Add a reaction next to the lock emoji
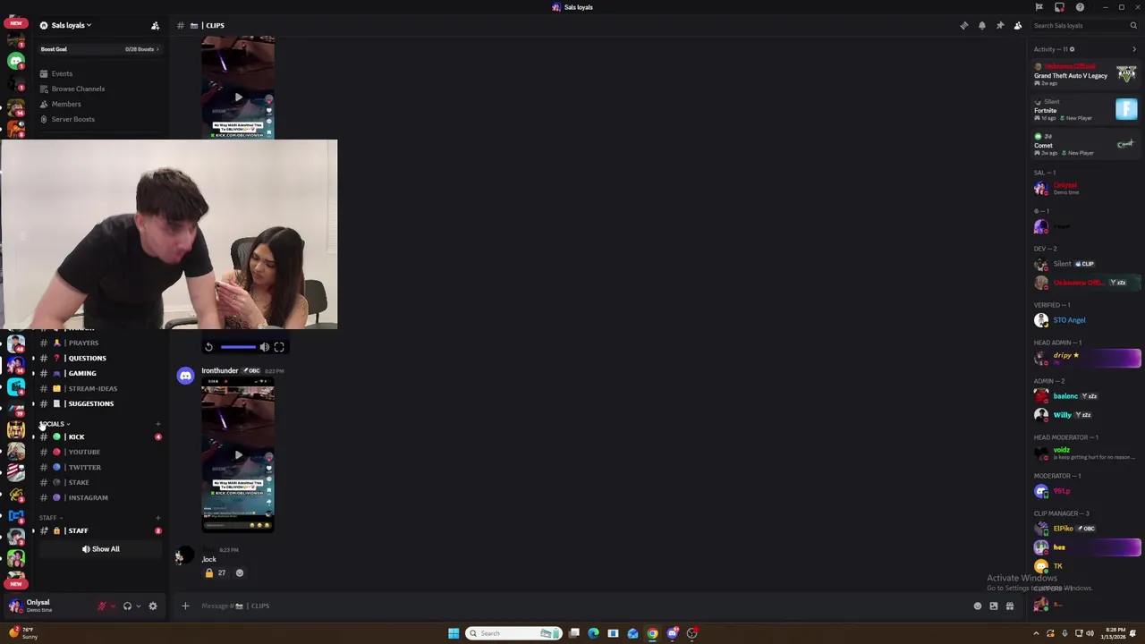 click(239, 572)
